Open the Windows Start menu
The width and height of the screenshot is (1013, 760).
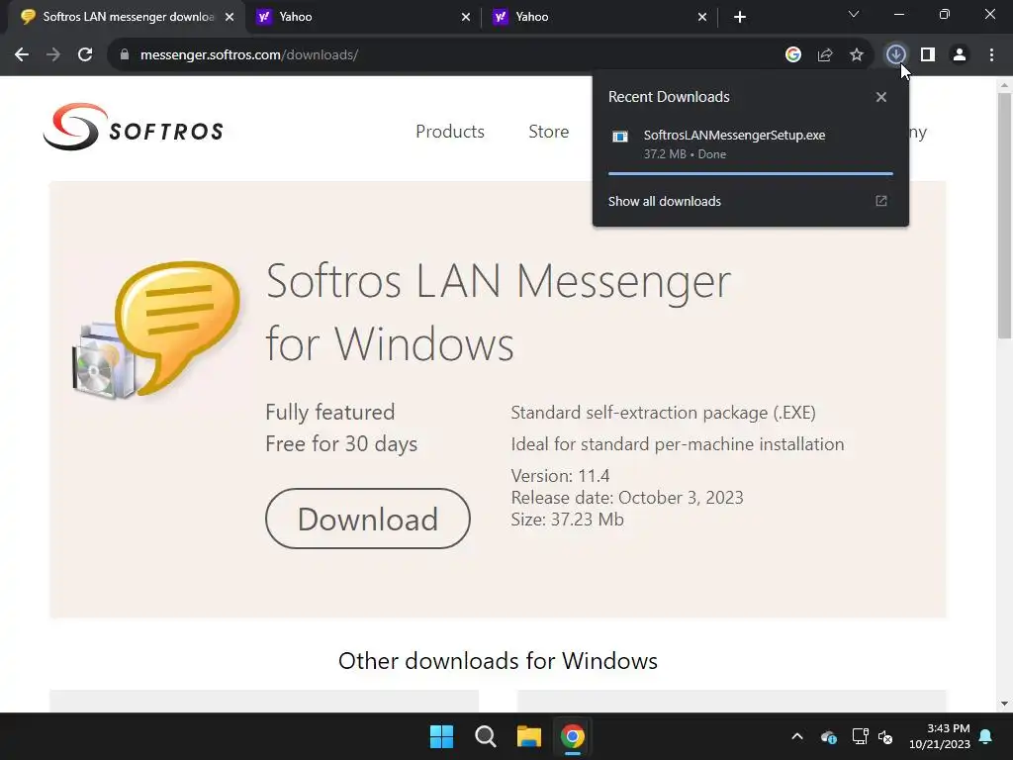pos(442,736)
